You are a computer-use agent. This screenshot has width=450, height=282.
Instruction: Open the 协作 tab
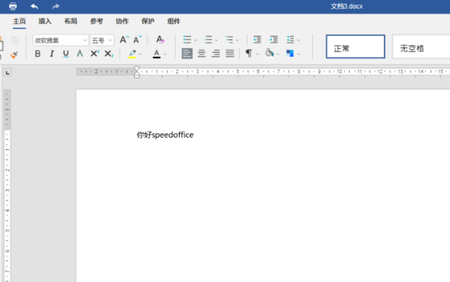pos(122,21)
